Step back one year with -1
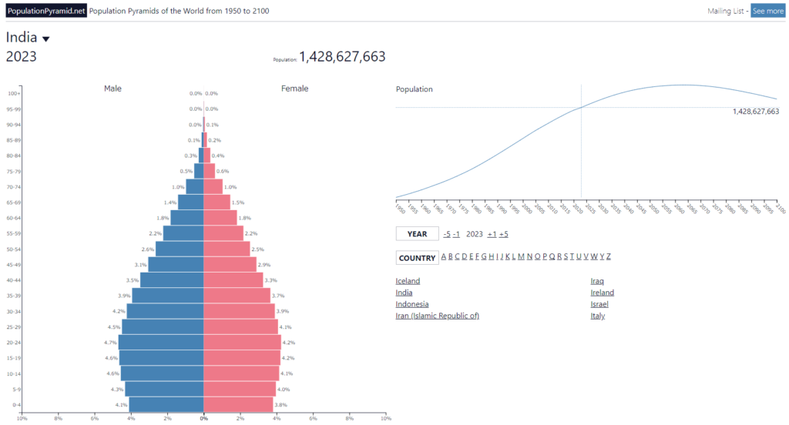This screenshot has height=425, width=789. click(456, 234)
